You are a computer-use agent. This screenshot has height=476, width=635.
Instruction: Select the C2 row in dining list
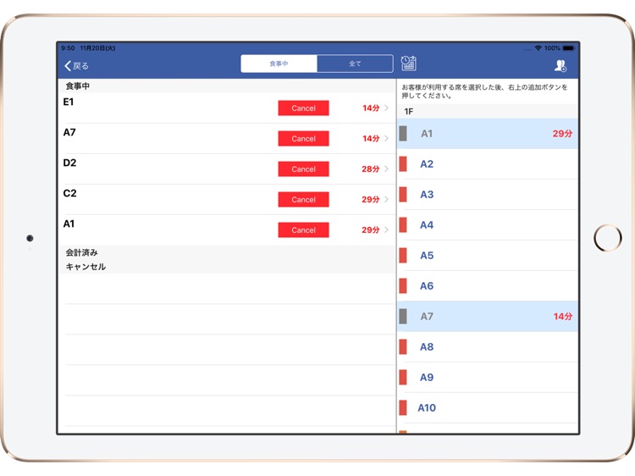click(x=227, y=199)
